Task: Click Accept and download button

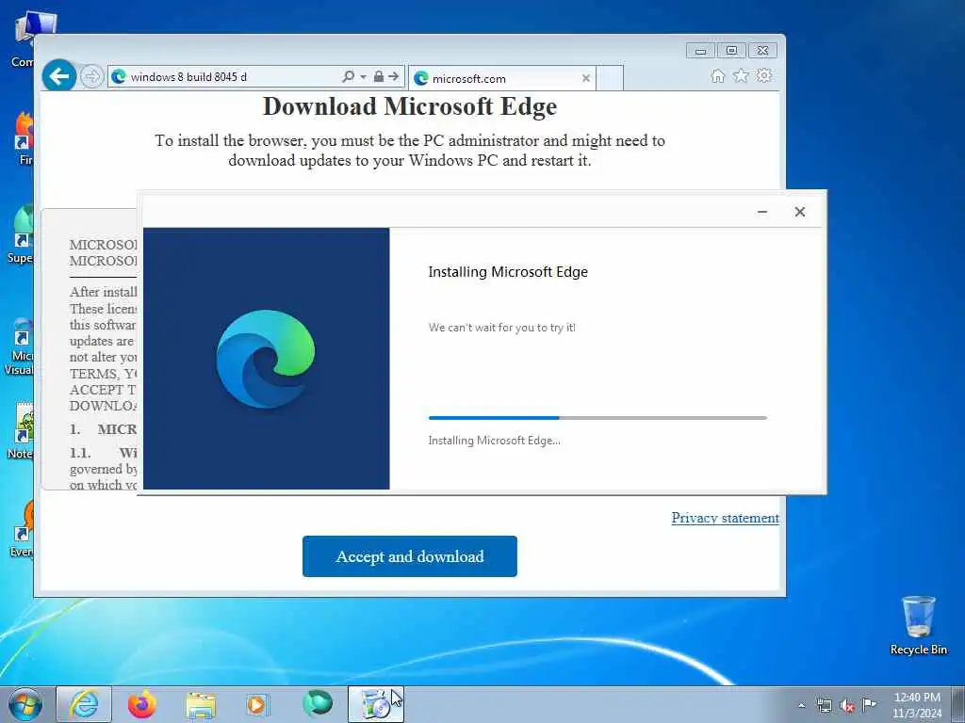Action: 410,556
